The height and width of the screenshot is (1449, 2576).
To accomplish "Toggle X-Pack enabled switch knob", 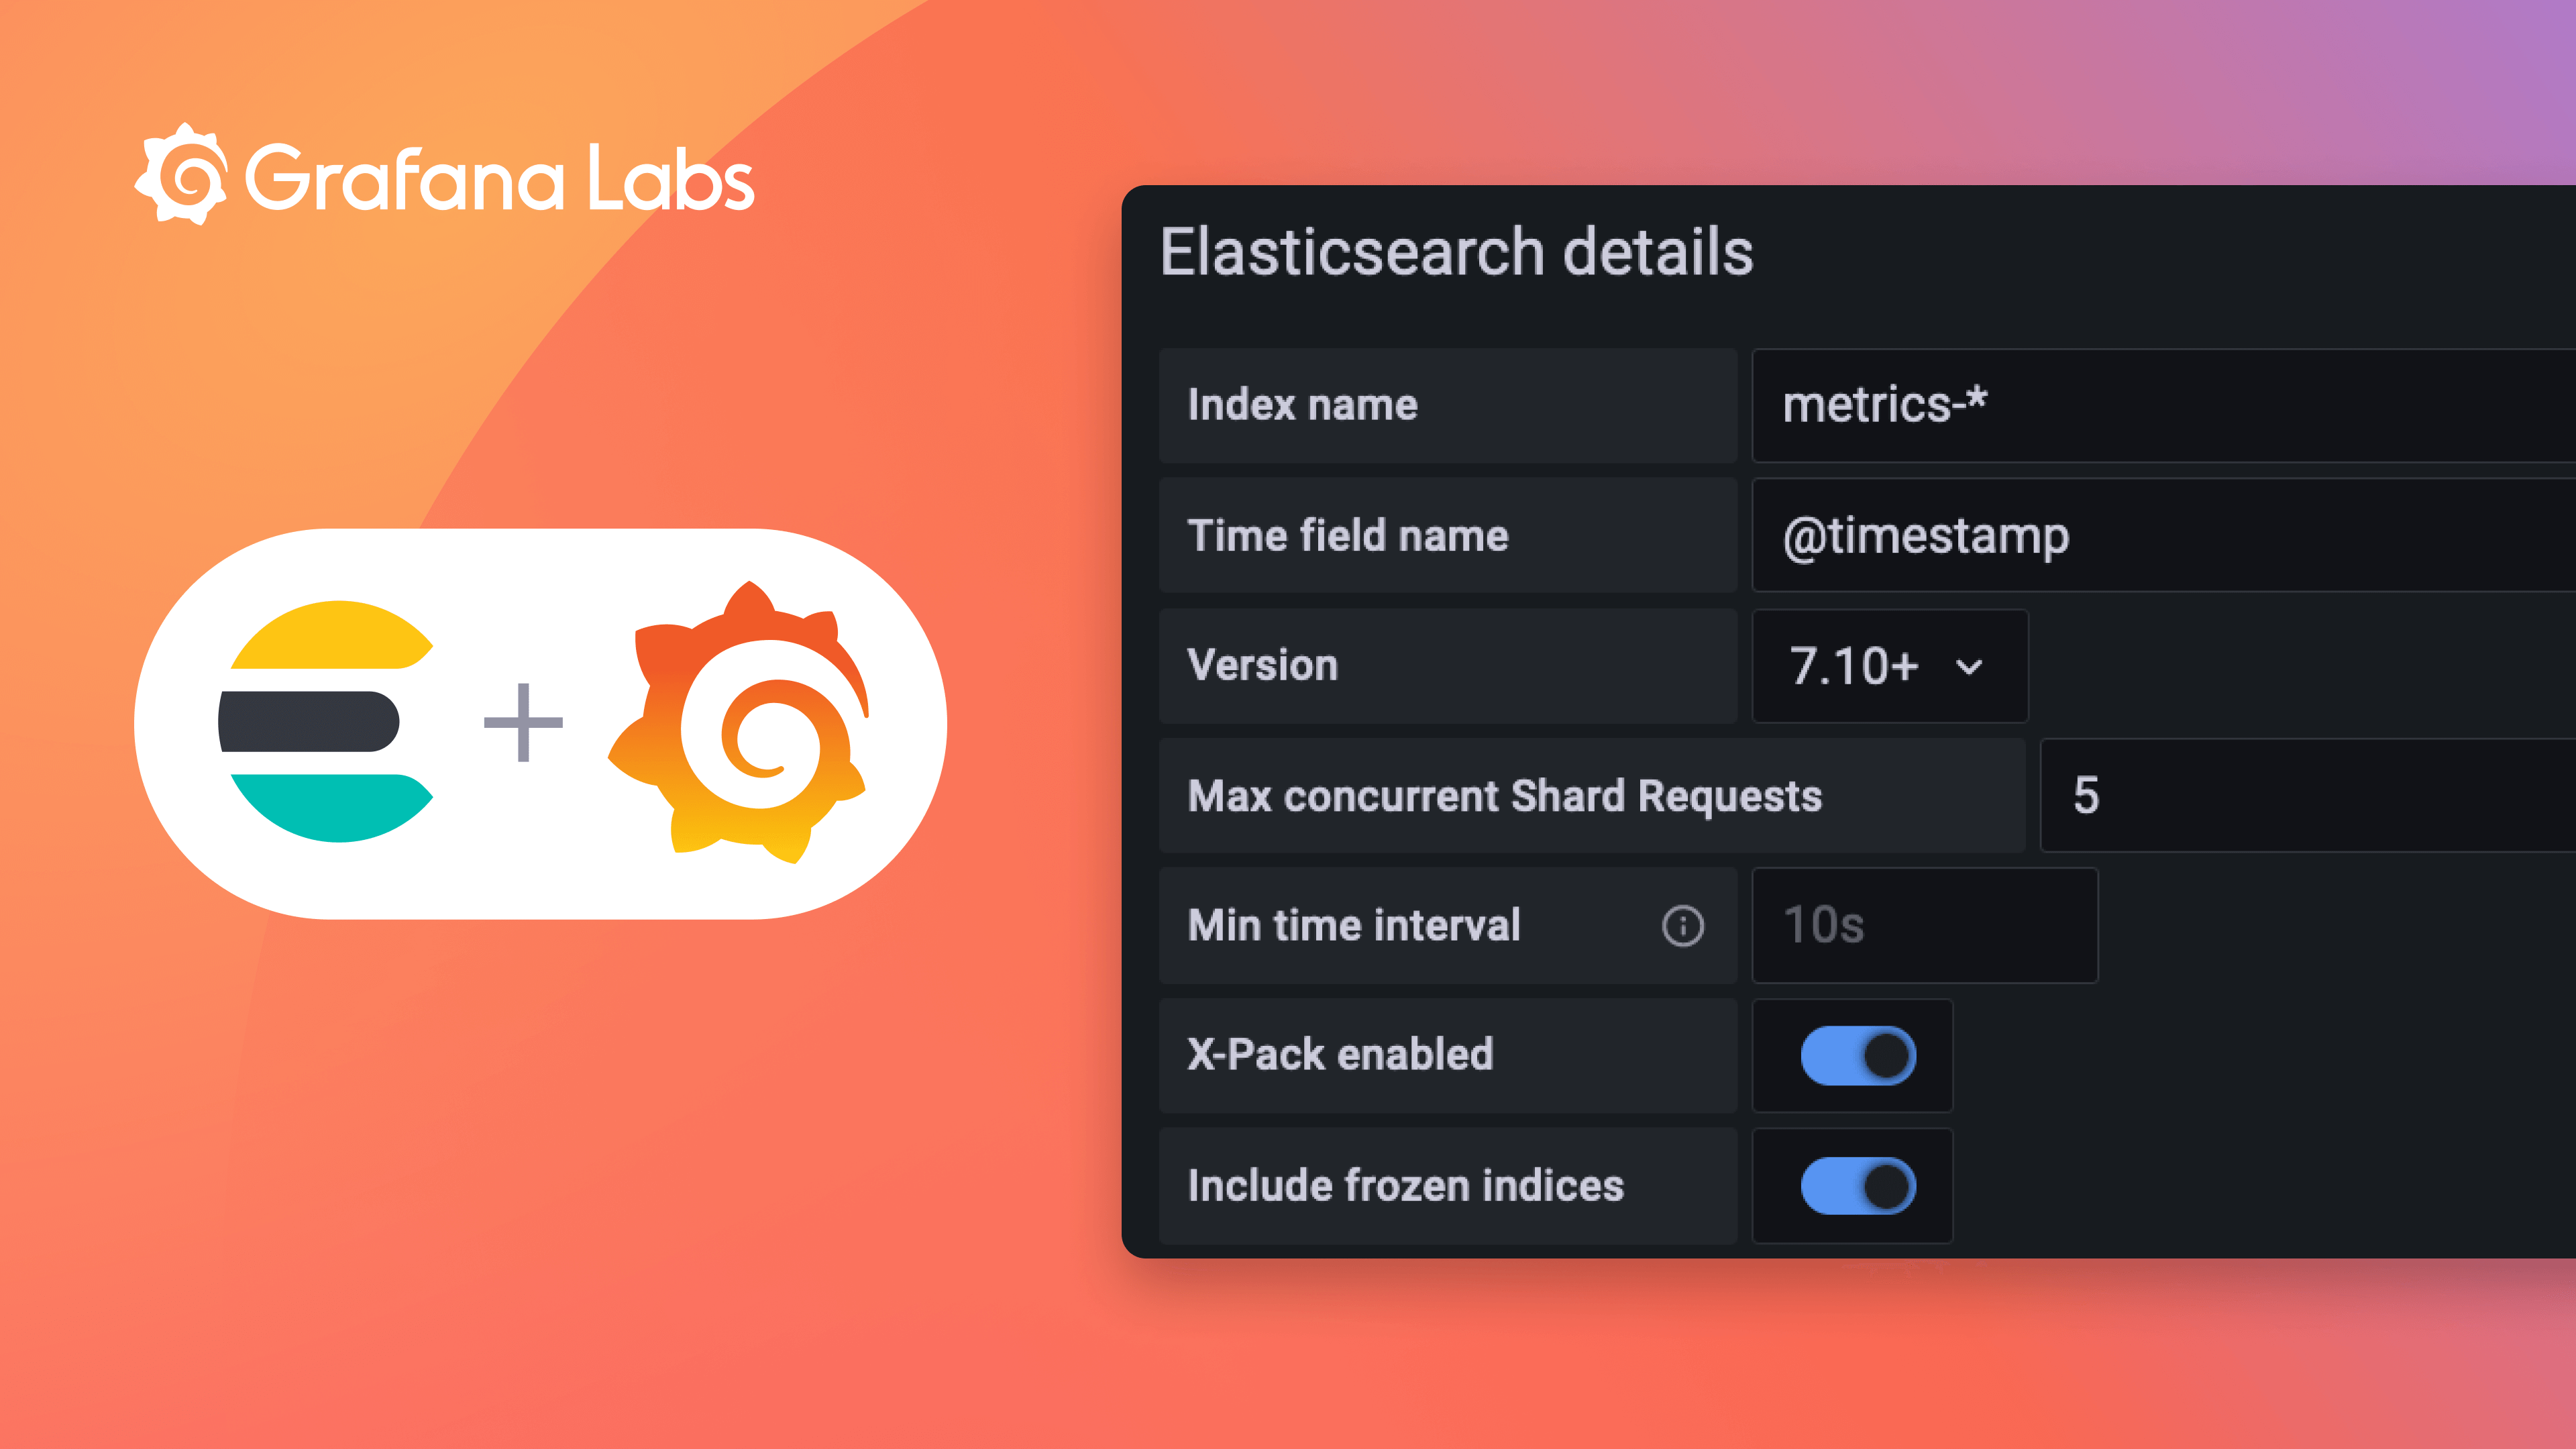I will point(1885,1054).
